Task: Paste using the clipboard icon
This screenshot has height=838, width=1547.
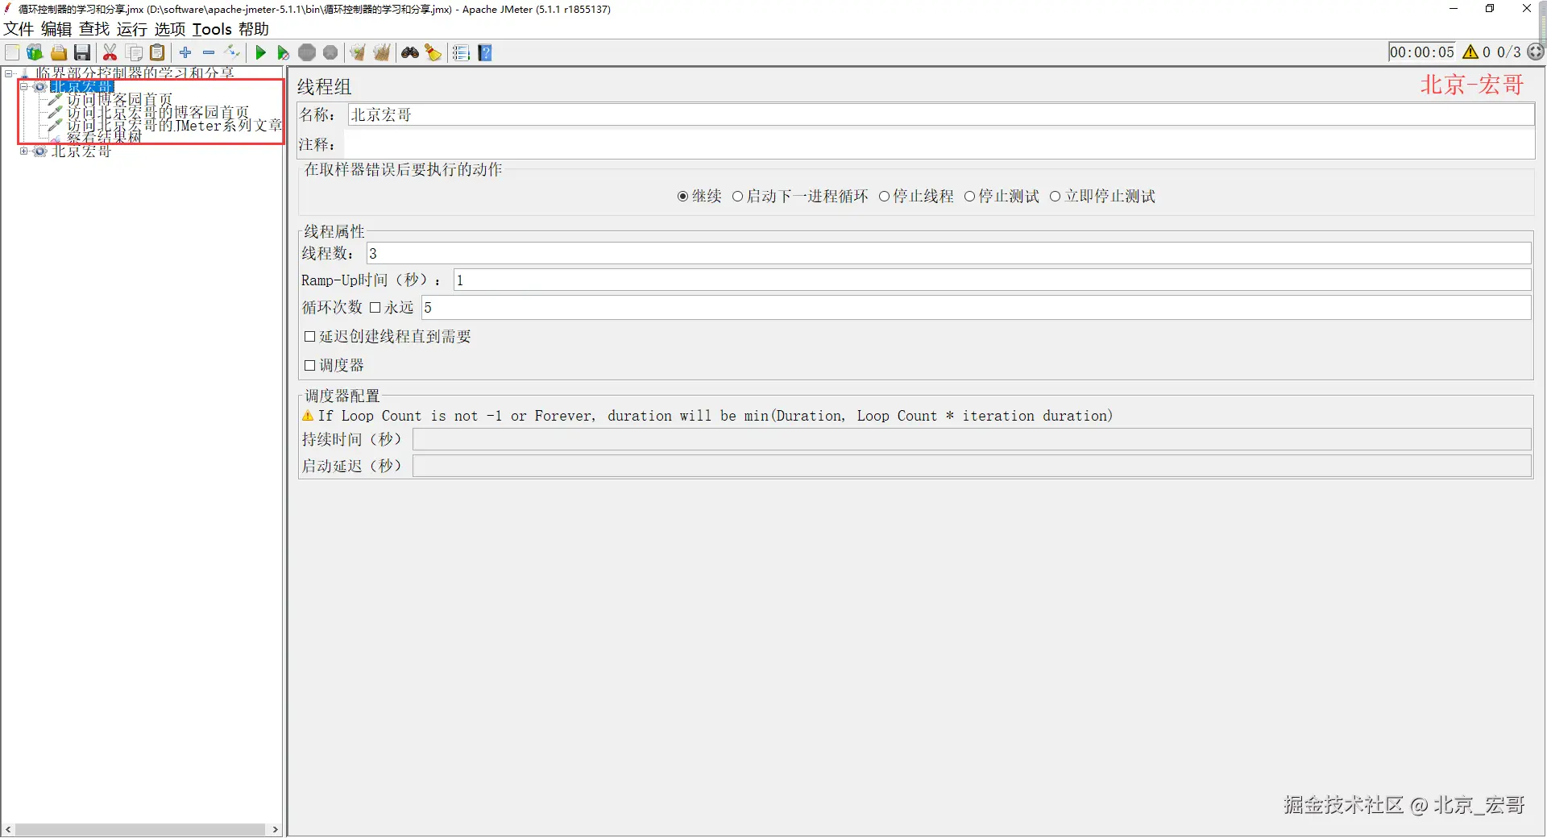Action: (x=158, y=52)
